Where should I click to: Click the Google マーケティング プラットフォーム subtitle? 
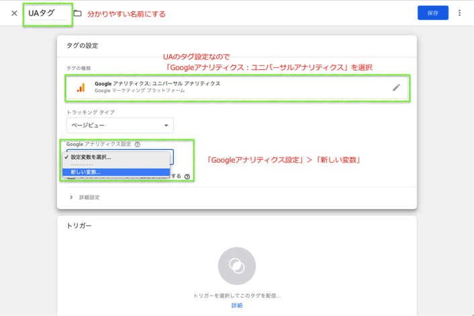coord(140,91)
